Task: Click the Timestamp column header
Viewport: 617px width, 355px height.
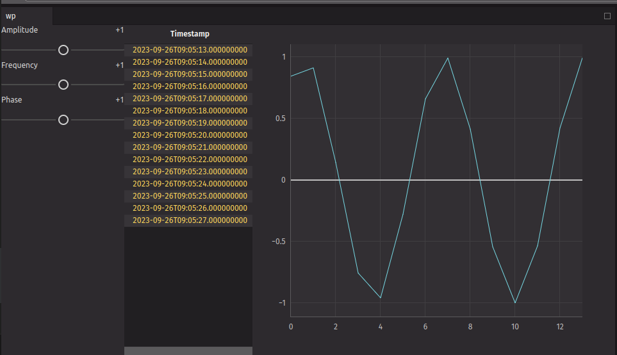Action: [x=190, y=34]
